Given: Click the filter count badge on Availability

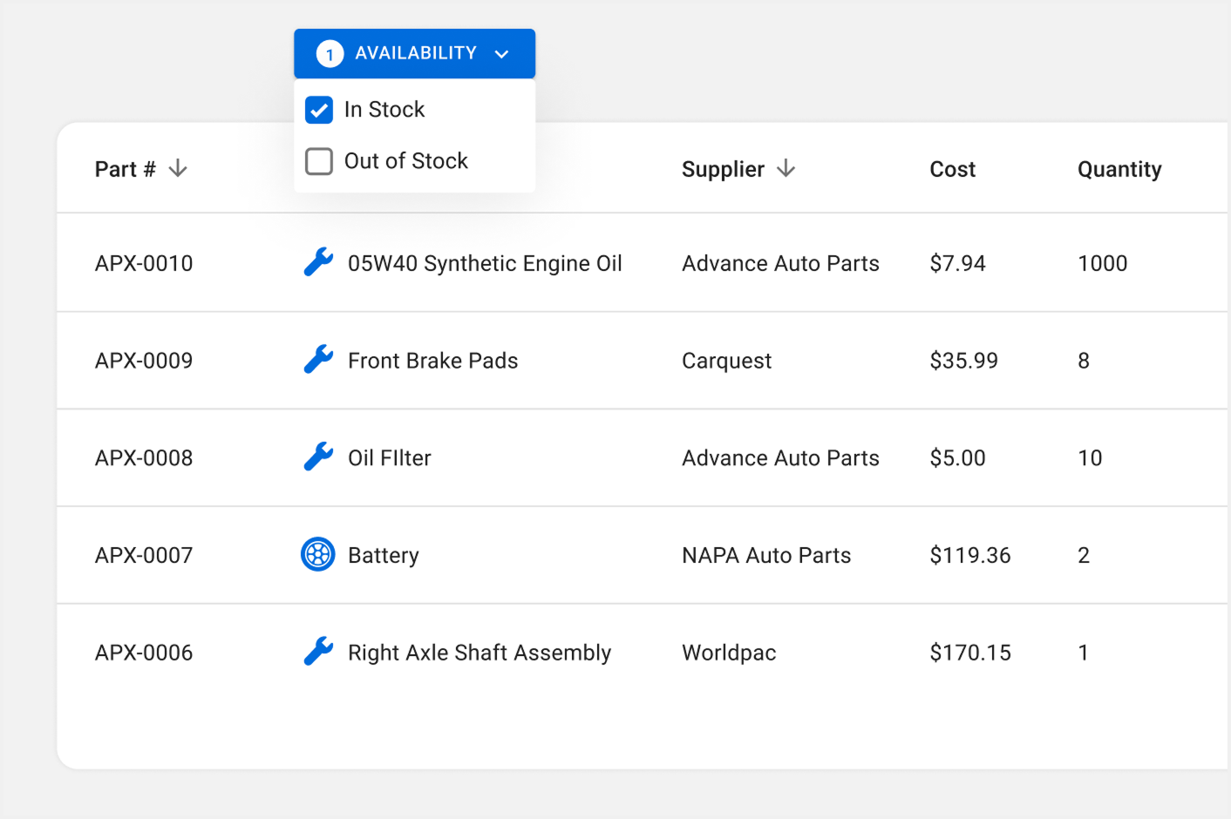Looking at the screenshot, I should click(x=330, y=54).
